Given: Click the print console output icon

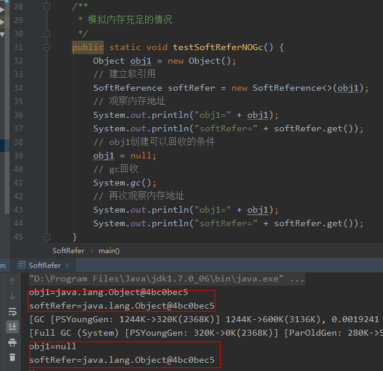Looking at the screenshot, I should (x=12, y=343).
